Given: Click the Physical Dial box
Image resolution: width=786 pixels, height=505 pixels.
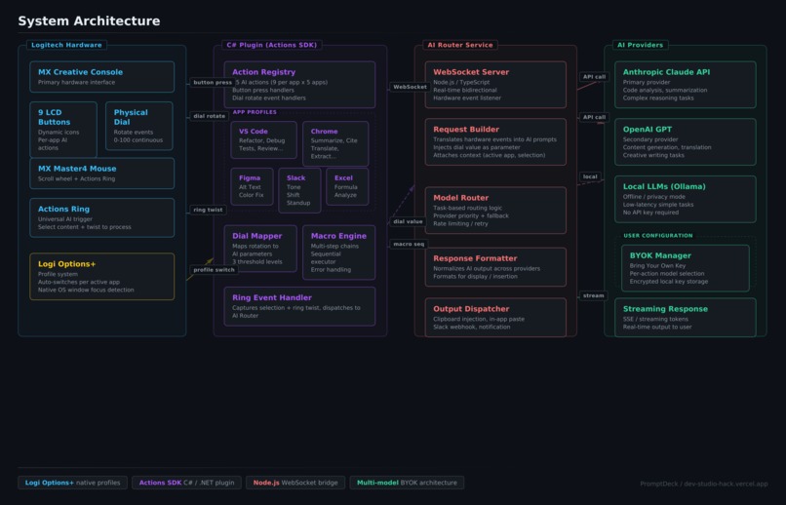Looking at the screenshot, I should [x=138, y=126].
